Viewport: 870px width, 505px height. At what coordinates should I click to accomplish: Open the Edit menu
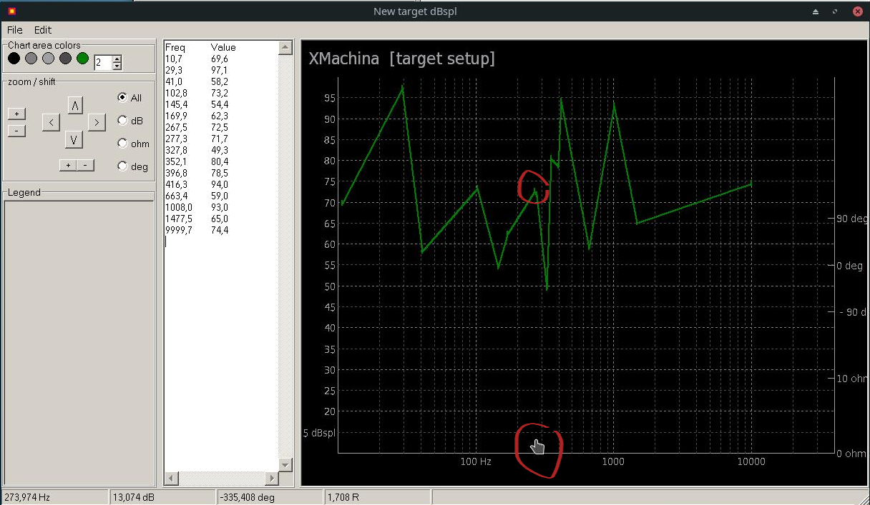(43, 30)
